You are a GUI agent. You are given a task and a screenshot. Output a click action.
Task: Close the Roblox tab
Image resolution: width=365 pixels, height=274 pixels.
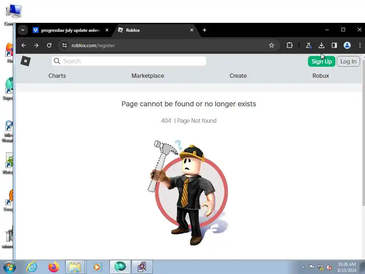pos(191,30)
